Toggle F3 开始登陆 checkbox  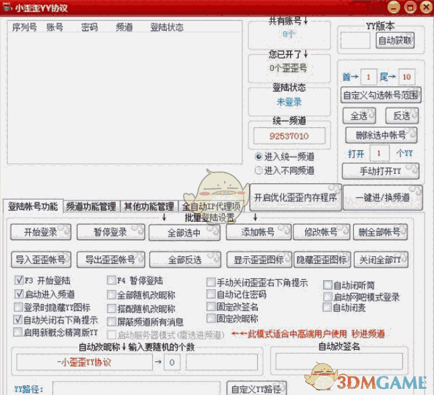[19, 280]
